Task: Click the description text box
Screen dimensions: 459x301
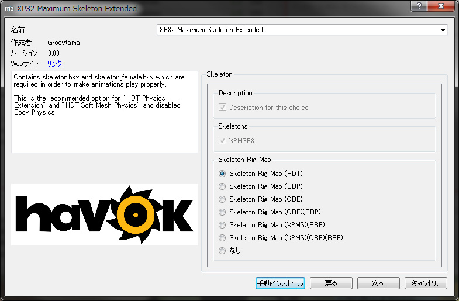Action: [x=105, y=112]
